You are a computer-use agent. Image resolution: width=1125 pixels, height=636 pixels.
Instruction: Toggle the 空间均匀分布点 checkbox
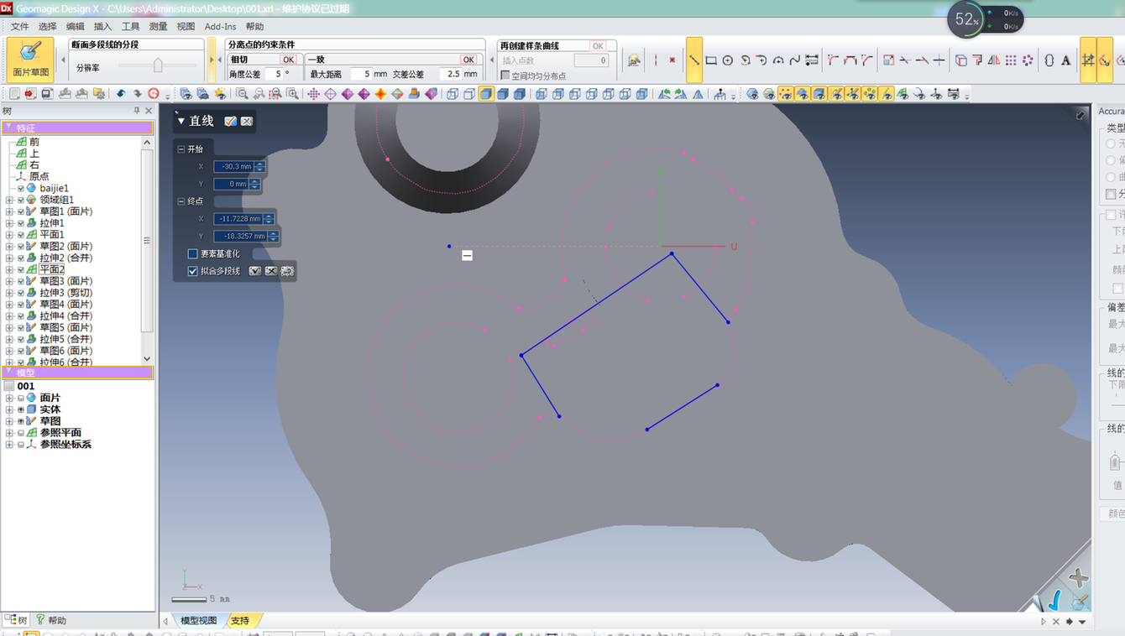(x=505, y=76)
